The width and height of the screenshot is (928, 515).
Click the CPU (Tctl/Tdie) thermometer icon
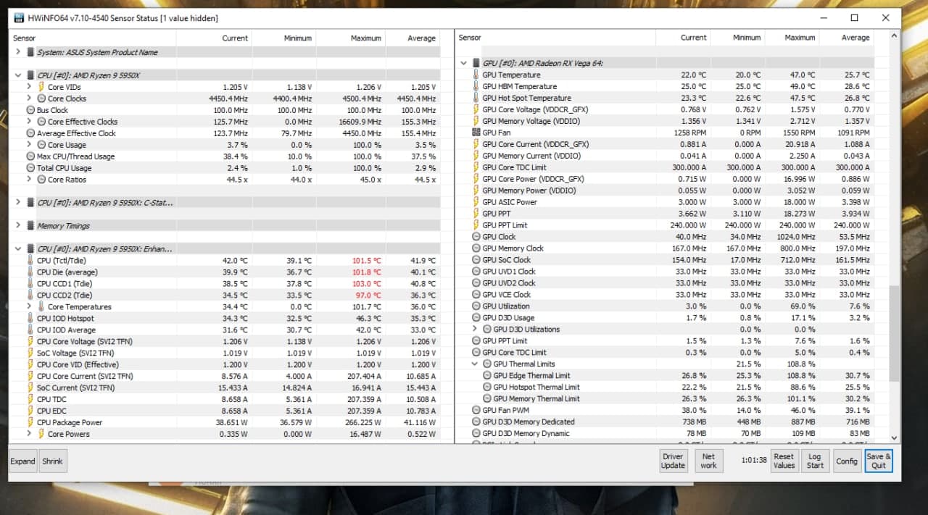[30, 261]
